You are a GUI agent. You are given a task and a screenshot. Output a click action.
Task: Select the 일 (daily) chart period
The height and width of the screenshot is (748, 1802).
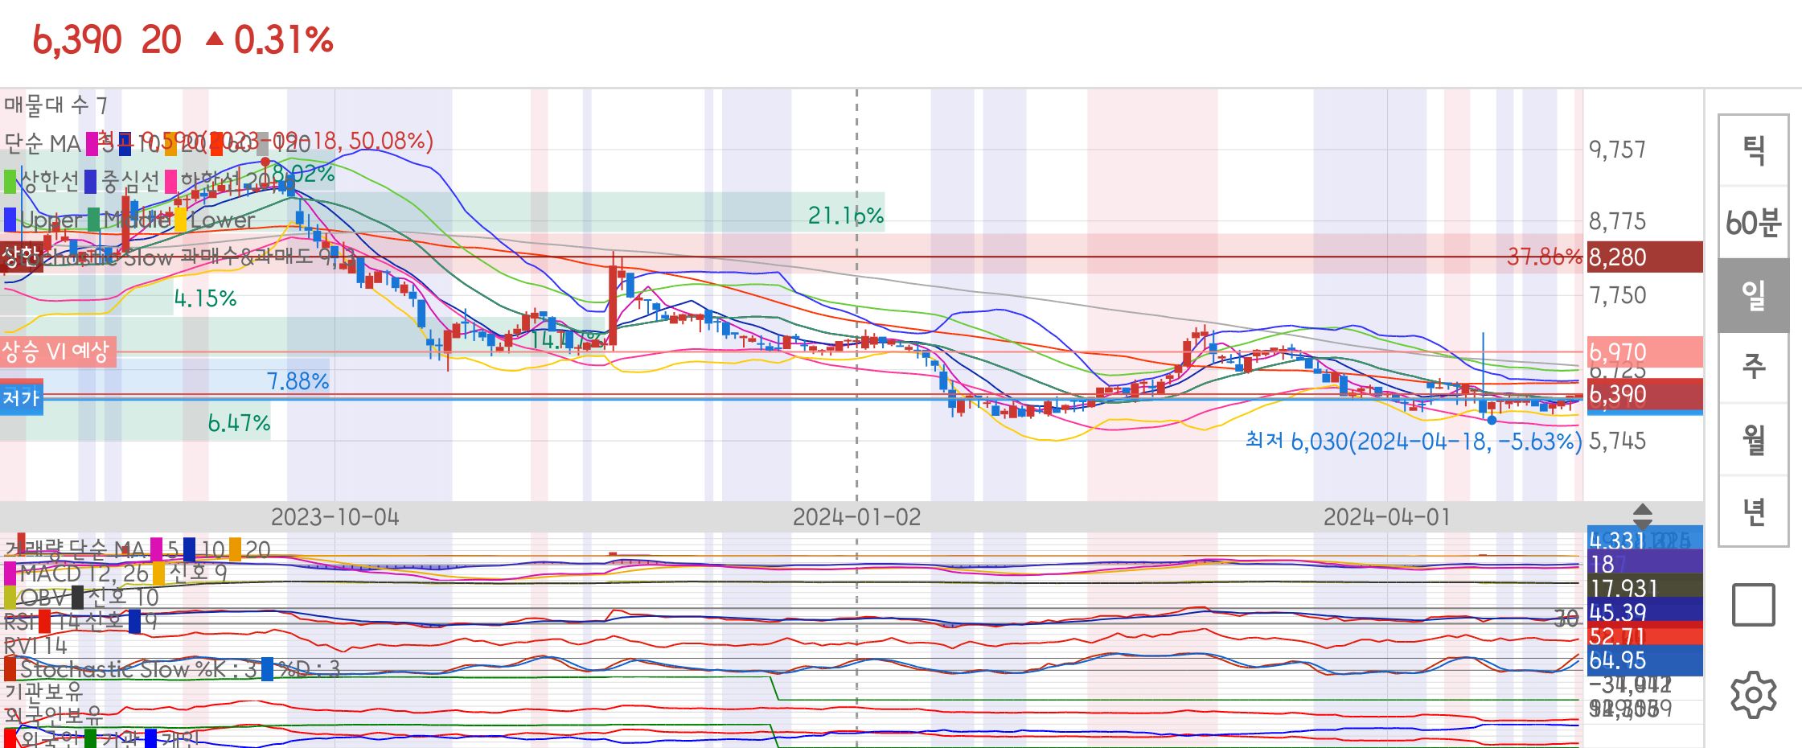[1753, 295]
